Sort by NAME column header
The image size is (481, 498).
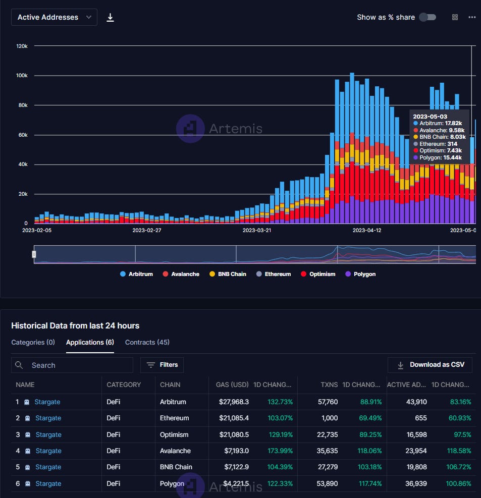pyautogui.click(x=25, y=384)
